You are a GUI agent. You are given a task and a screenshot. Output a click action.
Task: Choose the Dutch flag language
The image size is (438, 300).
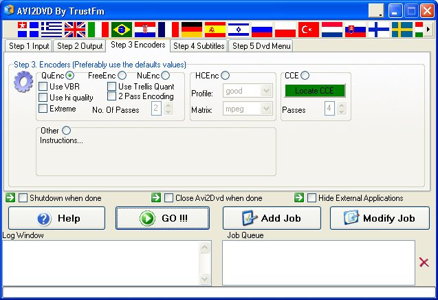(332, 30)
